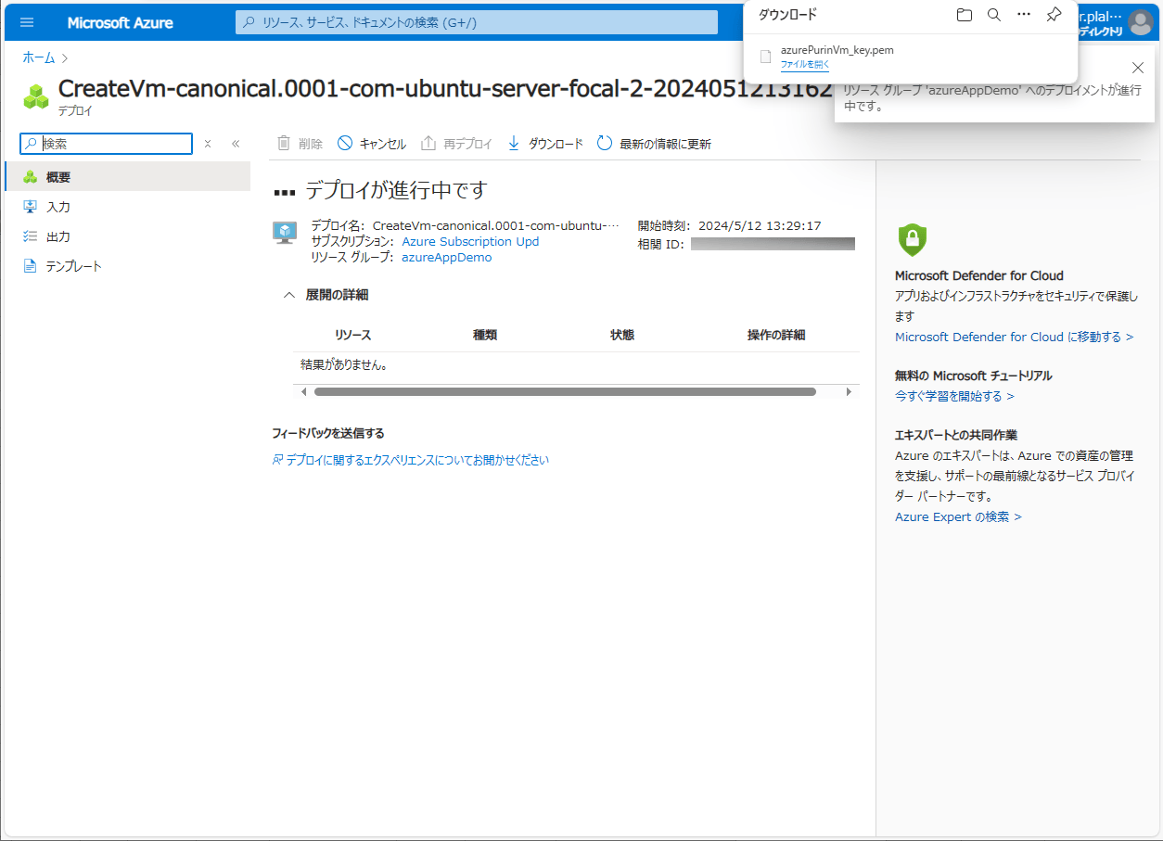Click 最新の情報に更新 refresh button

tap(654, 144)
